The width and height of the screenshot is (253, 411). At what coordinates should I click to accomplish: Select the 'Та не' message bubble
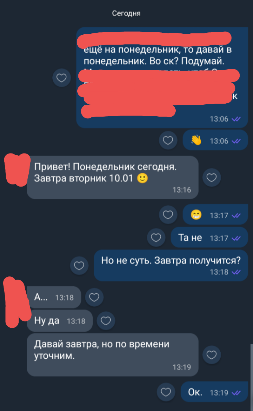[x=209, y=237]
